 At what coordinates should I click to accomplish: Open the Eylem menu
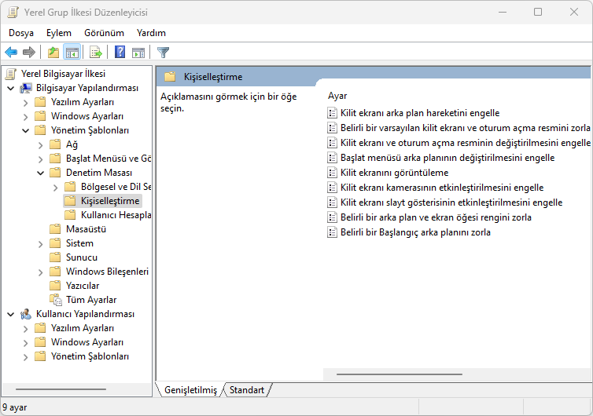[59, 33]
